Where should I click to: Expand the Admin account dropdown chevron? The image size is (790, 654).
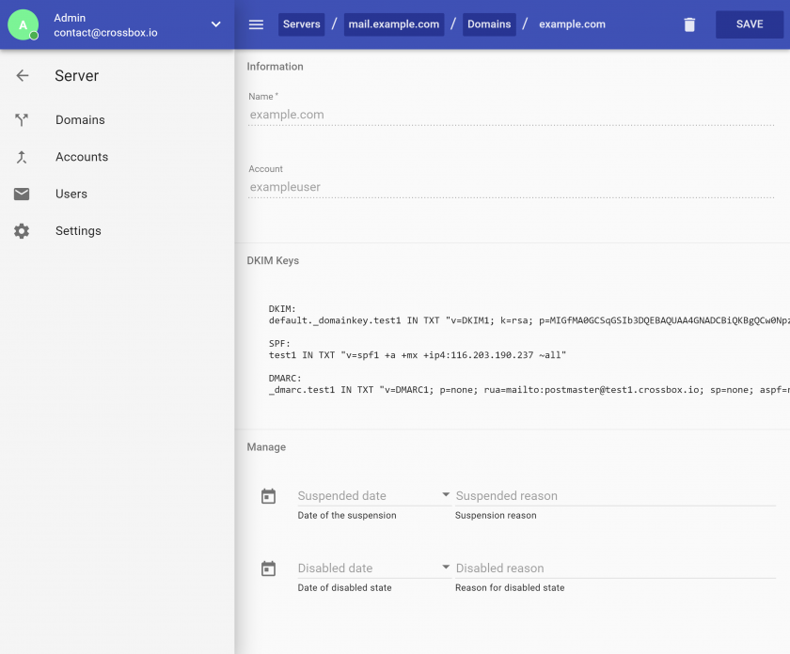[x=215, y=24]
